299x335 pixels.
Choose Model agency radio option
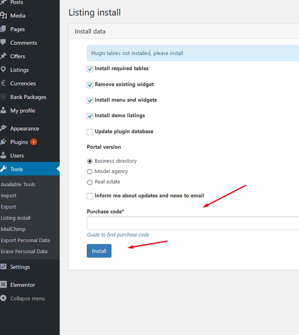(90, 172)
